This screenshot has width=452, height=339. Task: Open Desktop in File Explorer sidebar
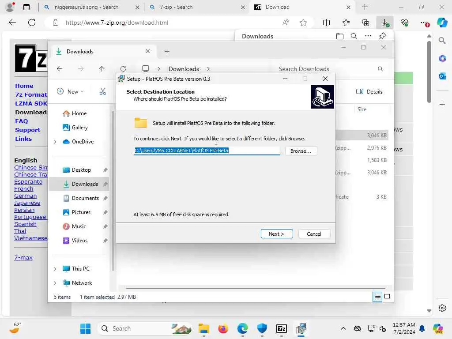click(x=81, y=170)
